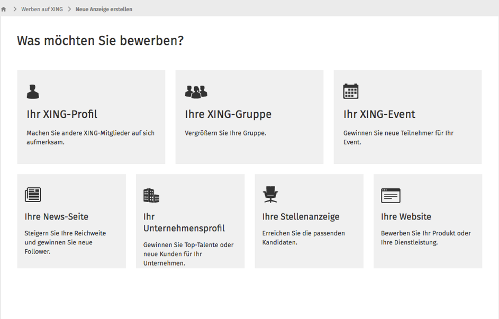Pick 'Ihr XING-Event' heading
Image resolution: width=499 pixels, height=319 pixels.
click(379, 114)
